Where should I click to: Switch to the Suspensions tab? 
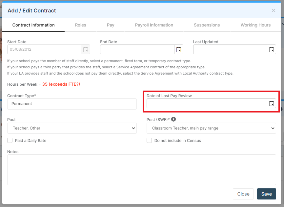(207, 25)
